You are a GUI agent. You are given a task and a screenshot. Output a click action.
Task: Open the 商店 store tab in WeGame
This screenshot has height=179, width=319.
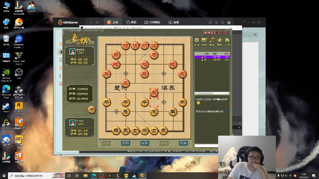132,22
